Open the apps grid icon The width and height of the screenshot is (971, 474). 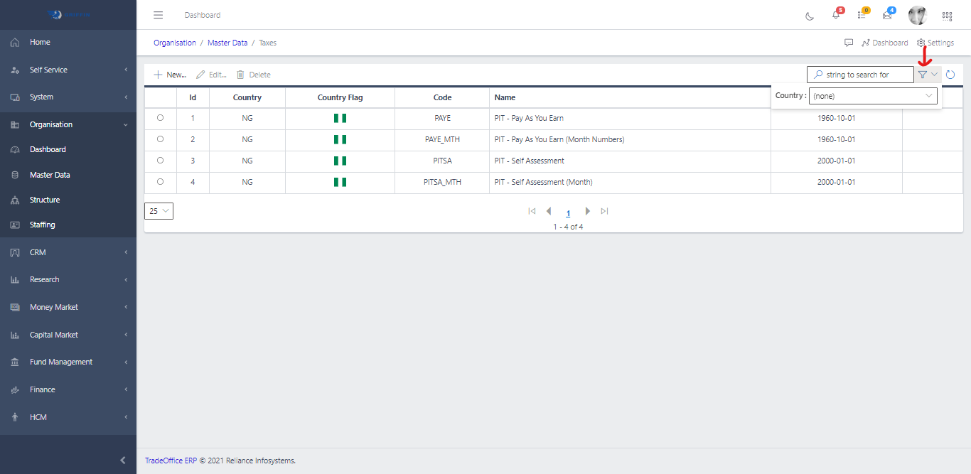click(947, 16)
